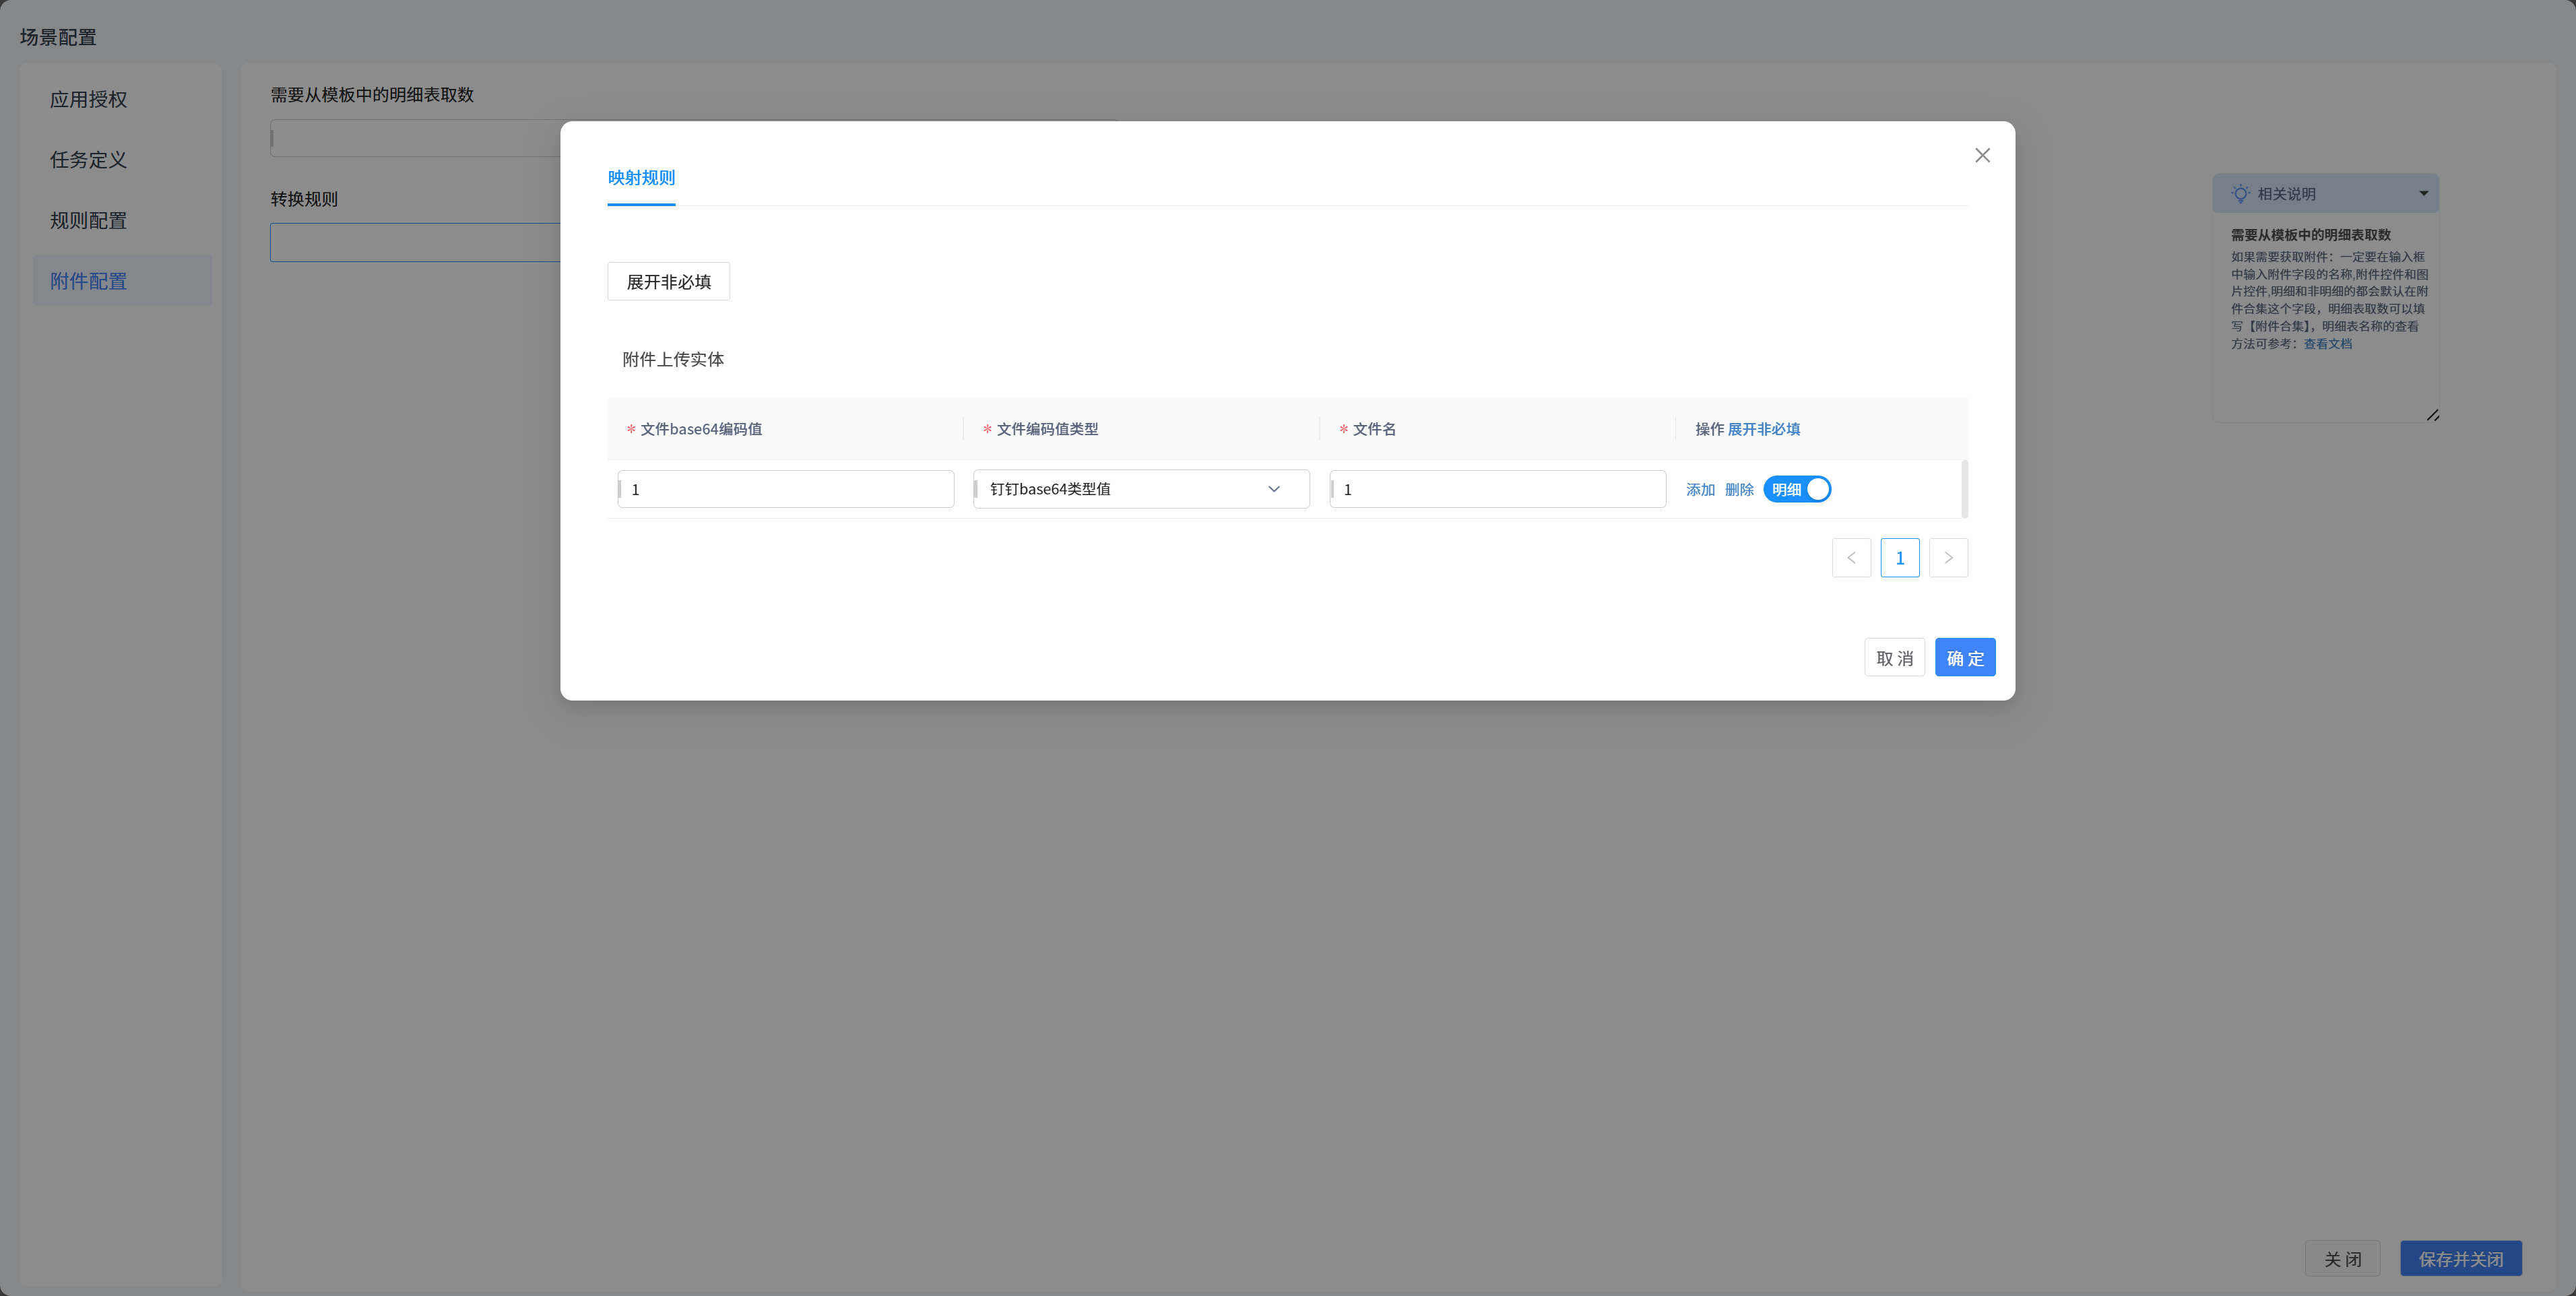Confirm with the 确定 button
2576x1296 pixels.
(x=1965, y=658)
